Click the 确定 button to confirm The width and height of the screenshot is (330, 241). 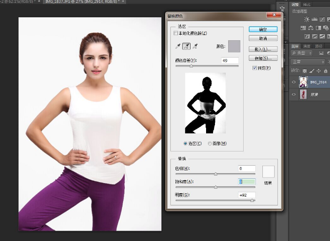263,29
